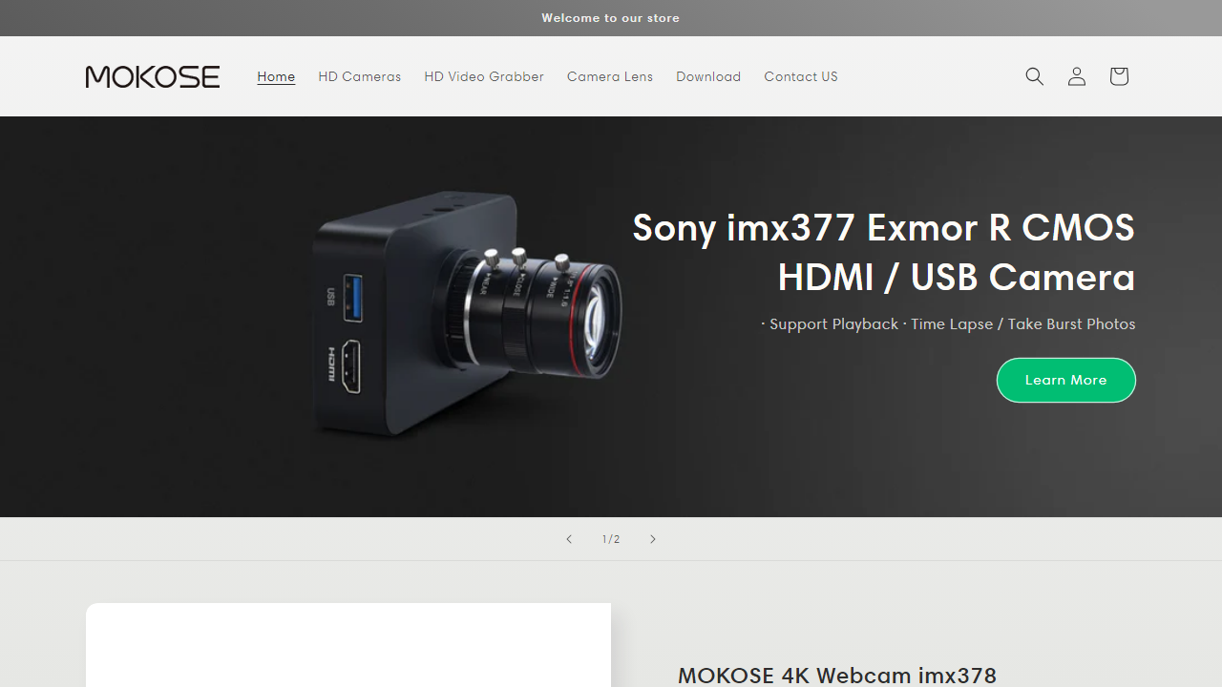Click the MOKOSE logo
1222x687 pixels.
(153, 76)
